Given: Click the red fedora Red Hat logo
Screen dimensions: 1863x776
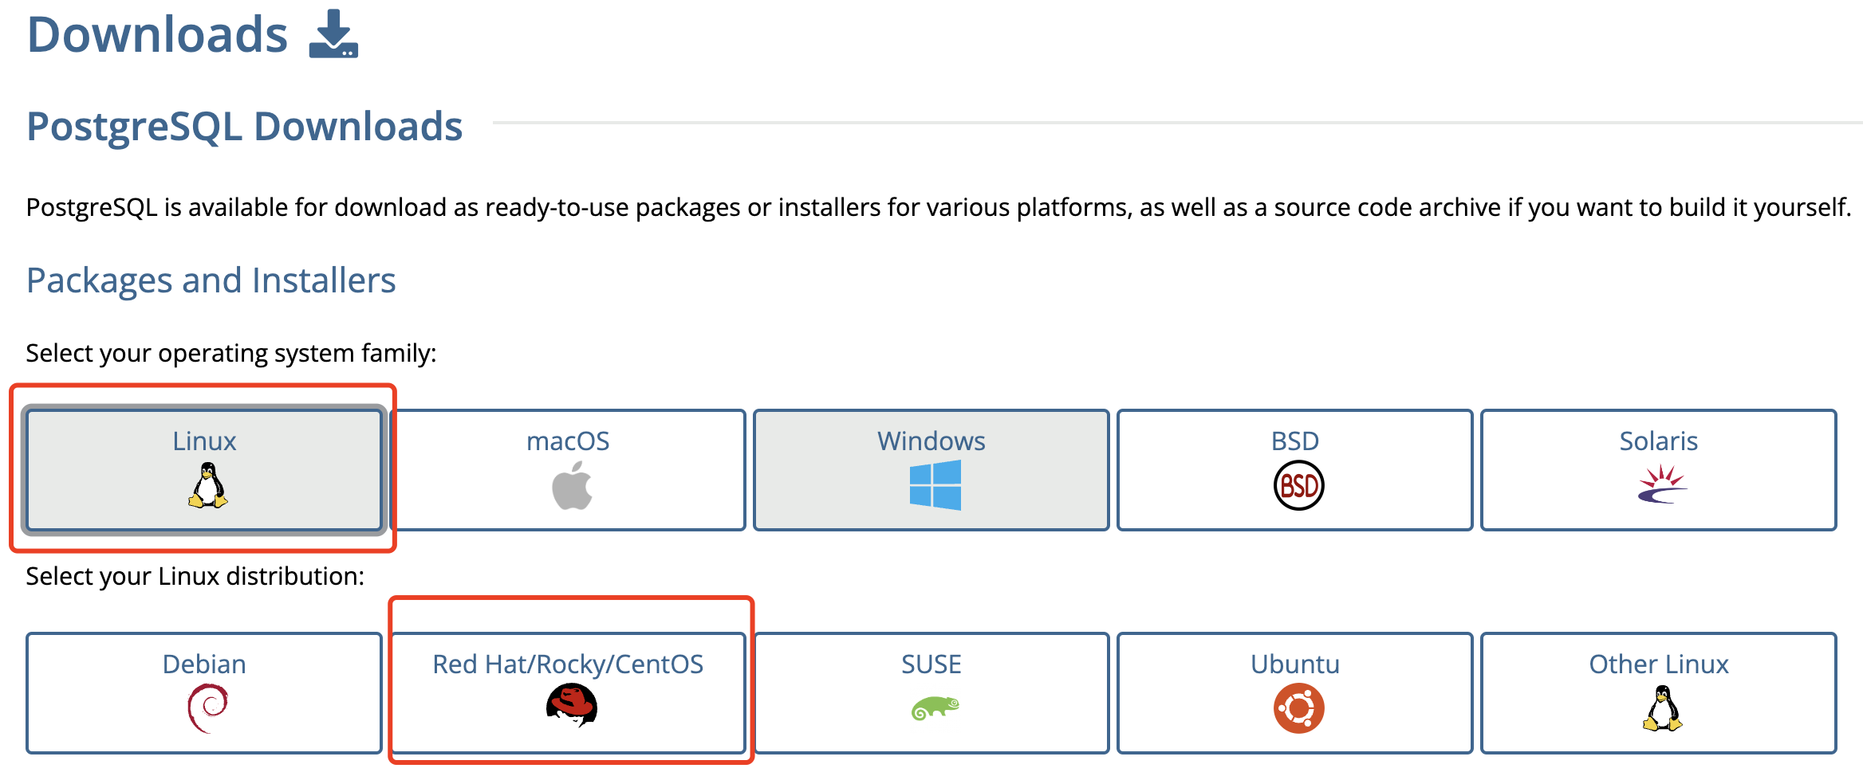Looking at the screenshot, I should 571,707.
